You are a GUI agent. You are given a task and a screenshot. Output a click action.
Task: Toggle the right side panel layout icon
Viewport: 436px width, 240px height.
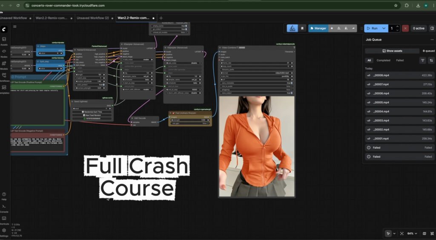pyautogui.click(x=432, y=28)
